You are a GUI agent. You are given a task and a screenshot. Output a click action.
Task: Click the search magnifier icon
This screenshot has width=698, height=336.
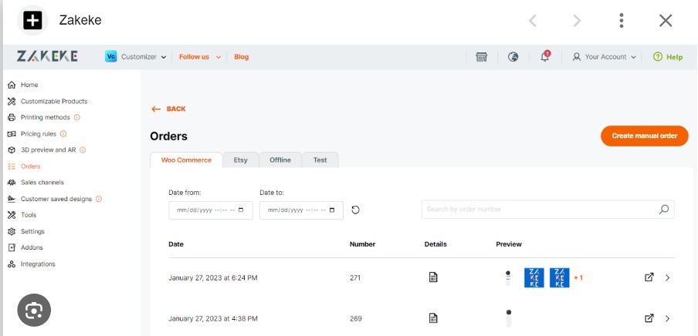coord(663,209)
